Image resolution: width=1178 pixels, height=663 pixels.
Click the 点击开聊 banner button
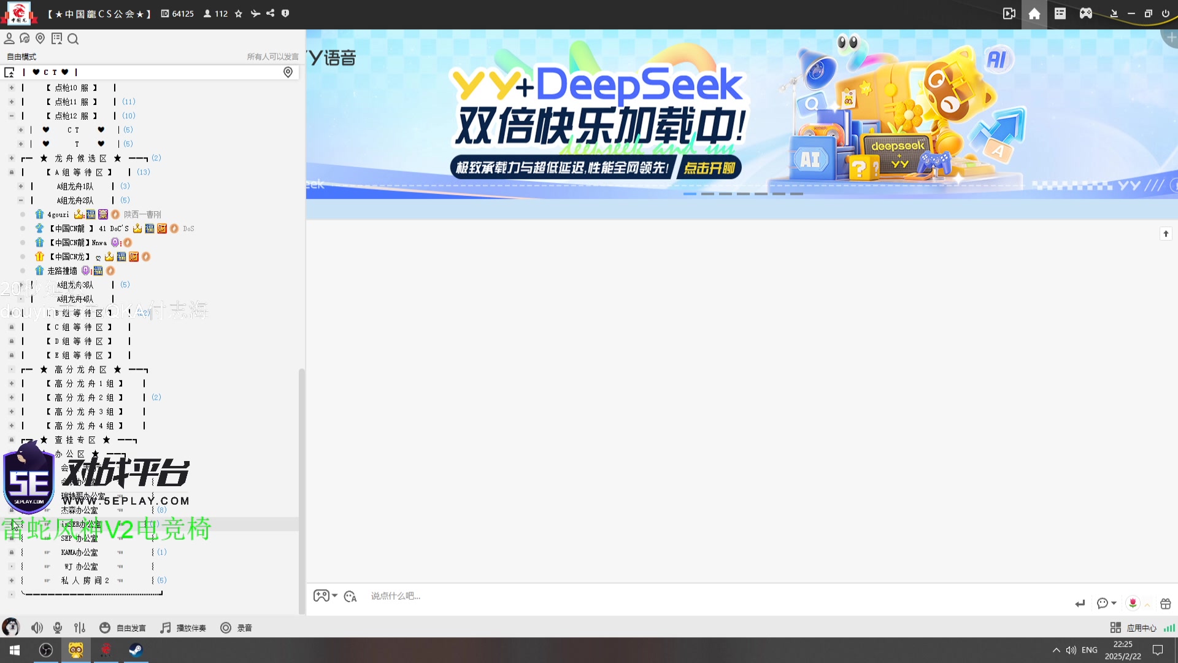click(709, 168)
